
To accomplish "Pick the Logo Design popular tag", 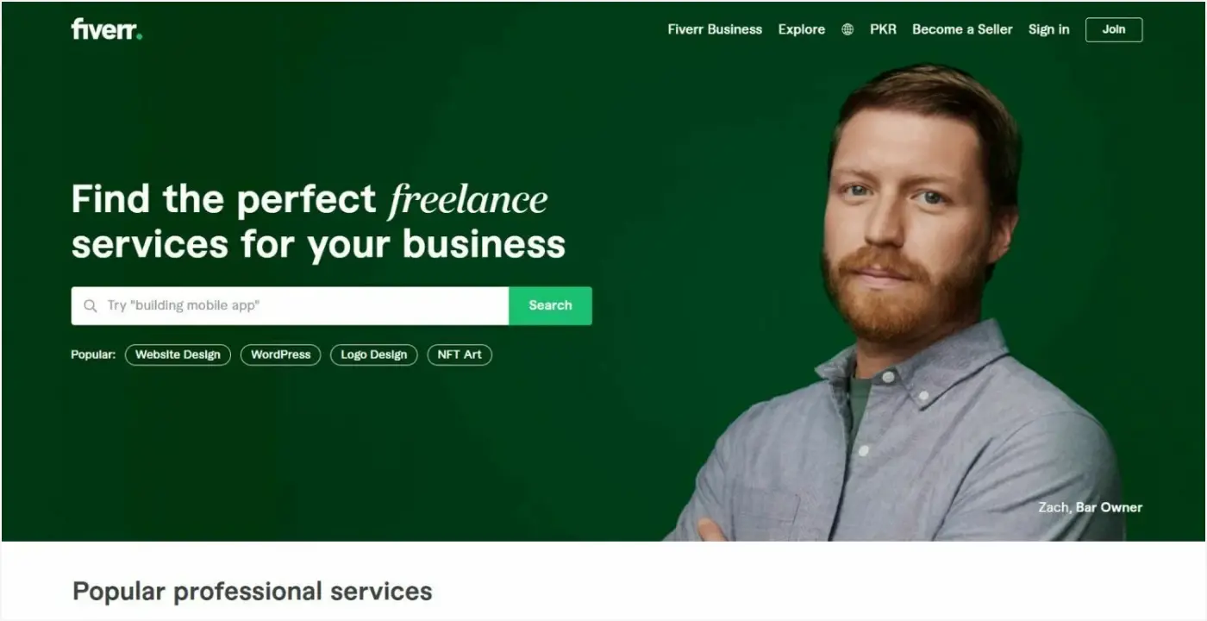I will [374, 354].
